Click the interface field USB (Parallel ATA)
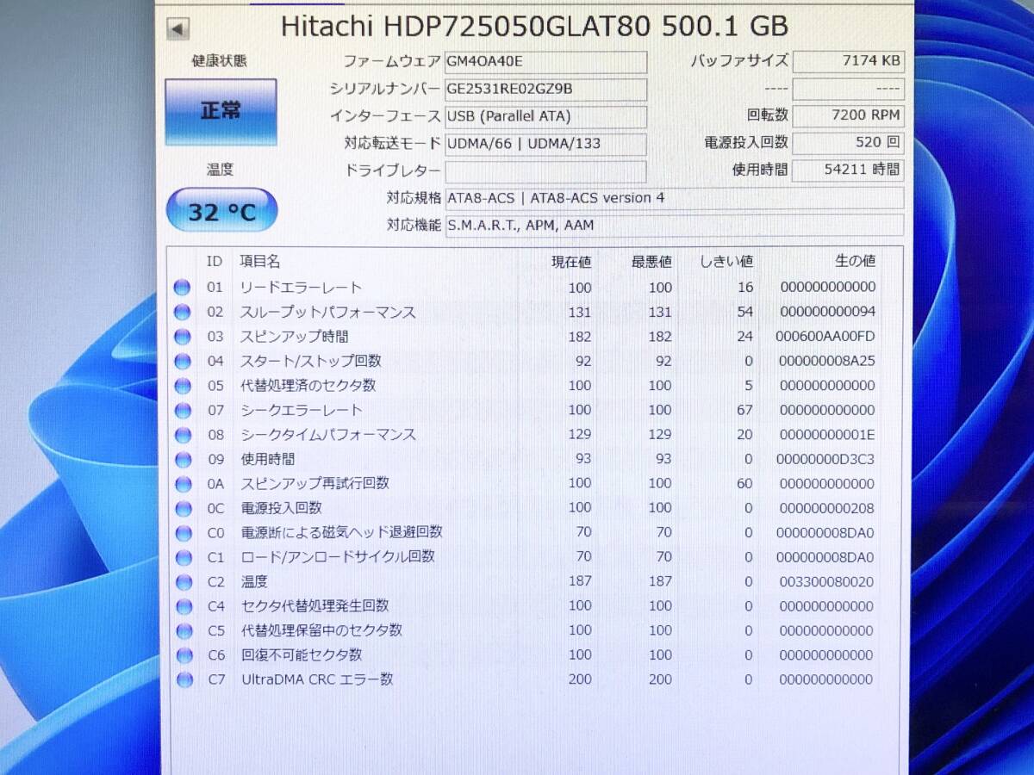Viewport: 1034px width, 775px height. click(x=545, y=116)
